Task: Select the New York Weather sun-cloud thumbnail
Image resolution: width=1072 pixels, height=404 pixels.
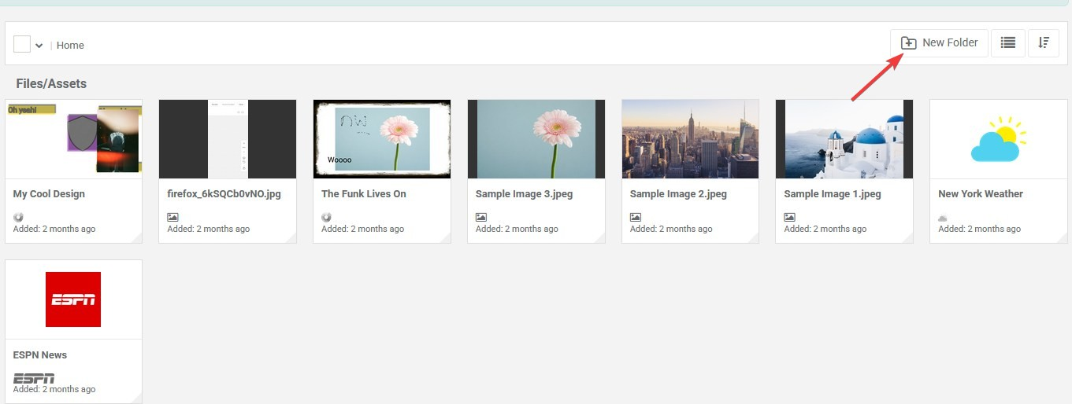Action: point(998,139)
